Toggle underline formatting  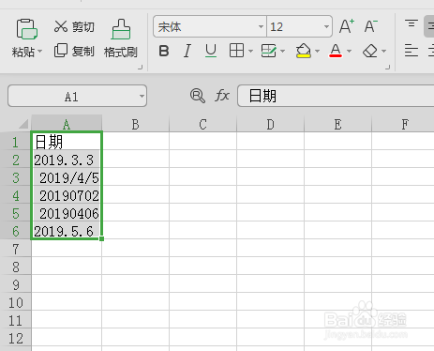pyautogui.click(x=211, y=51)
